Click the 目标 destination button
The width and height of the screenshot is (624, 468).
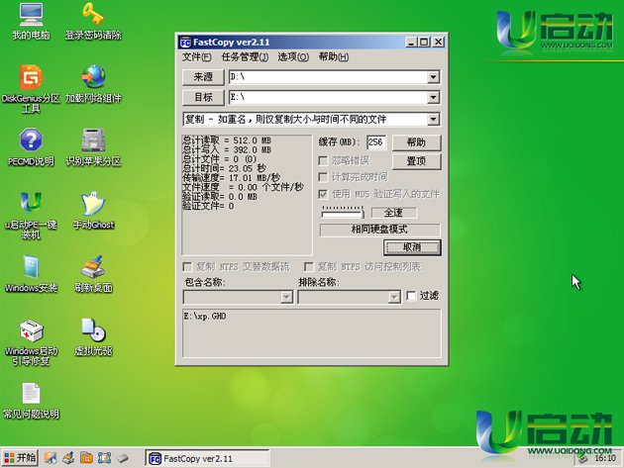(203, 97)
